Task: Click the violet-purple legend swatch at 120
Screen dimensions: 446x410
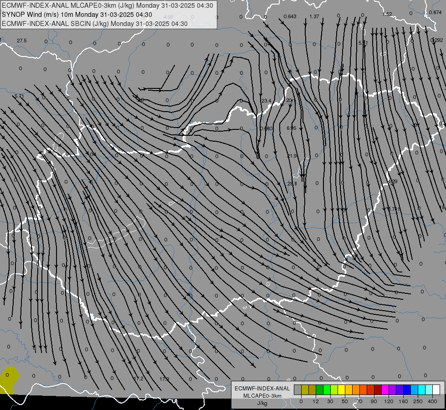Action: (x=393, y=390)
